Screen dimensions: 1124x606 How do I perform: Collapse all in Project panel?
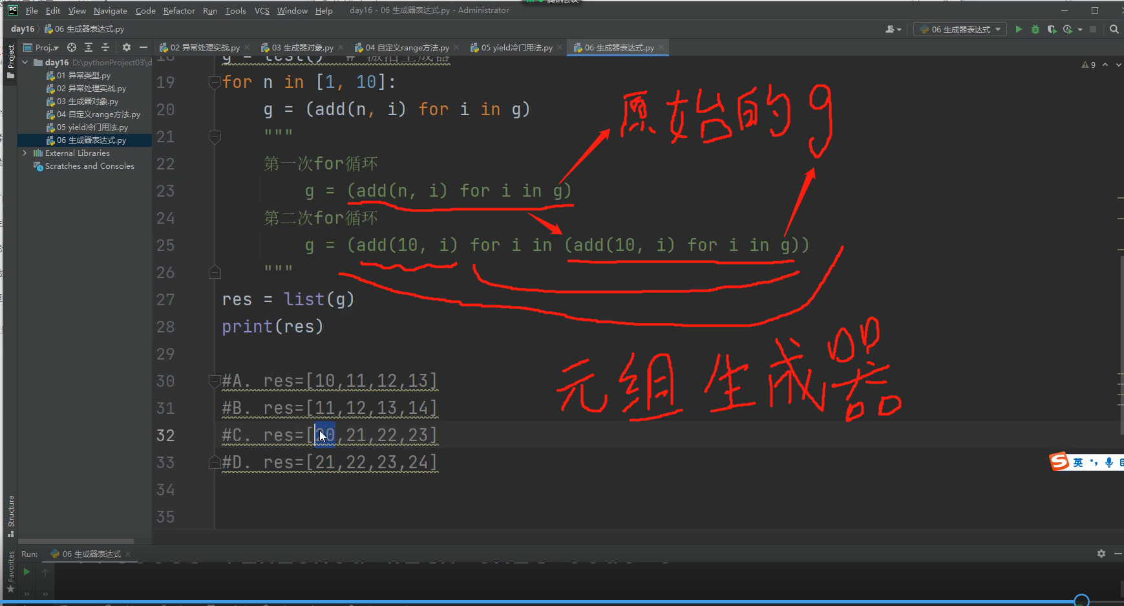click(105, 47)
